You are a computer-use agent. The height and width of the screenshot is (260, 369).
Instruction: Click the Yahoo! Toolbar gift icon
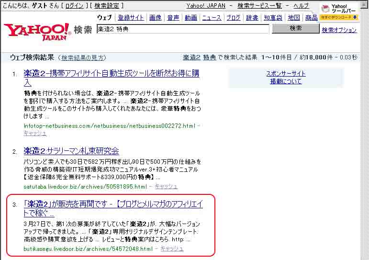point(325,9)
